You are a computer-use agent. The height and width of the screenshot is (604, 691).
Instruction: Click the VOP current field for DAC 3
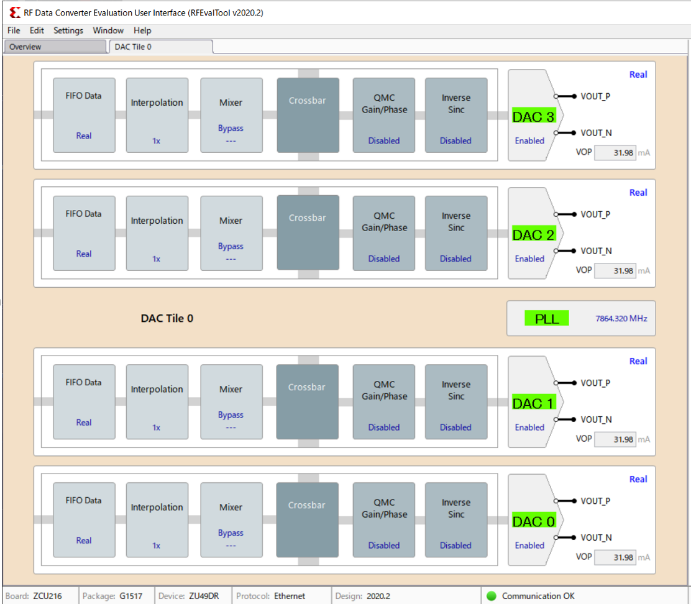[615, 153]
